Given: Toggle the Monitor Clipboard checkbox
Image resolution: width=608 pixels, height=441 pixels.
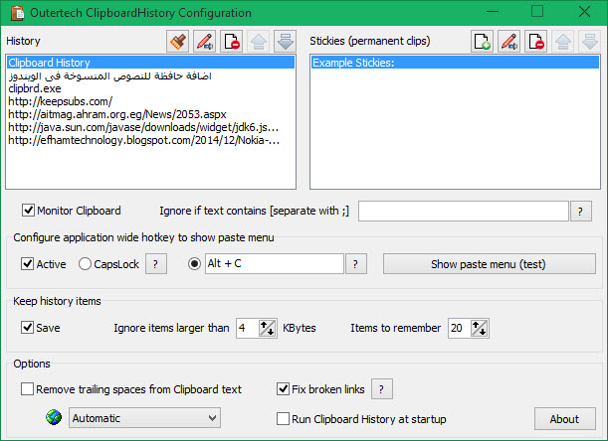Looking at the screenshot, I should coord(28,211).
